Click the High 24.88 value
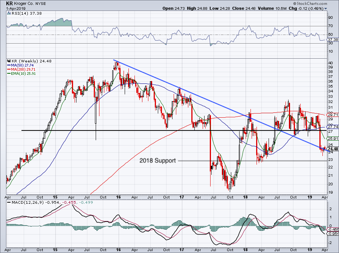The height and width of the screenshot is (253, 339). (197, 8)
